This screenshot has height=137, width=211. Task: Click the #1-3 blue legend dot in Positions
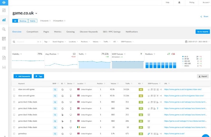[183, 57]
